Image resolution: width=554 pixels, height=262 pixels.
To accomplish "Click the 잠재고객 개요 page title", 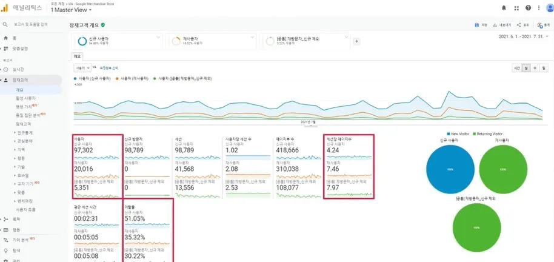I will coord(84,25).
